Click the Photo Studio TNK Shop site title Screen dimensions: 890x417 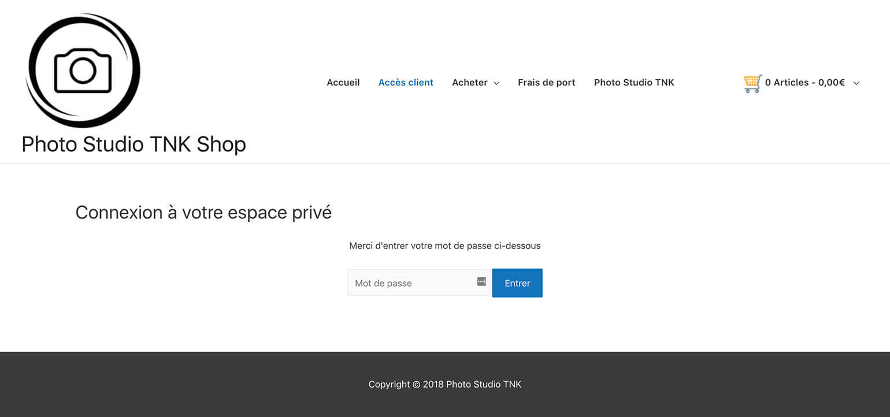pos(133,144)
